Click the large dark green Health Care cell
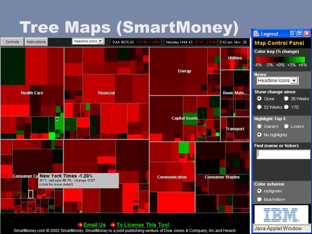The height and width of the screenshot is (234, 312). [x=13, y=66]
